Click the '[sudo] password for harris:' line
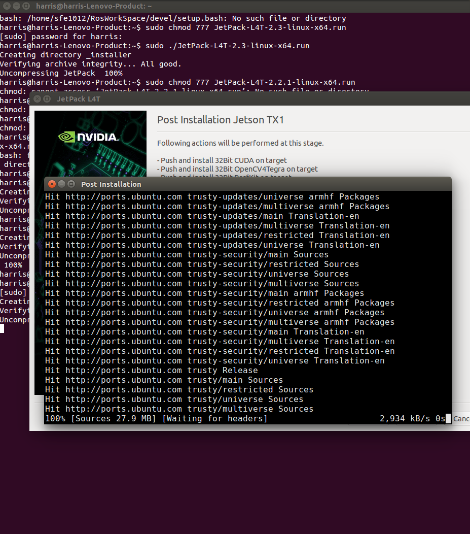This screenshot has width=470, height=534. click(x=61, y=37)
